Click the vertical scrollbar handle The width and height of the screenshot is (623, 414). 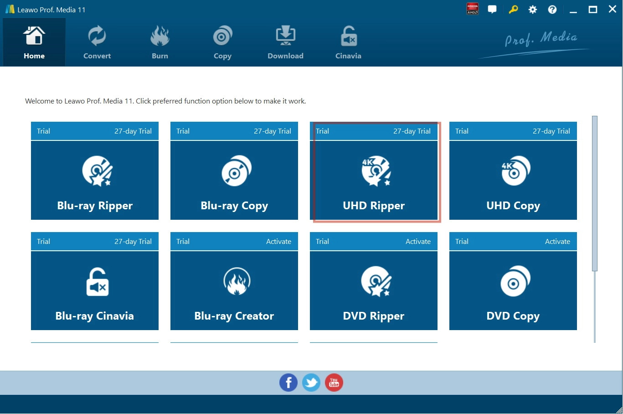[x=595, y=194]
